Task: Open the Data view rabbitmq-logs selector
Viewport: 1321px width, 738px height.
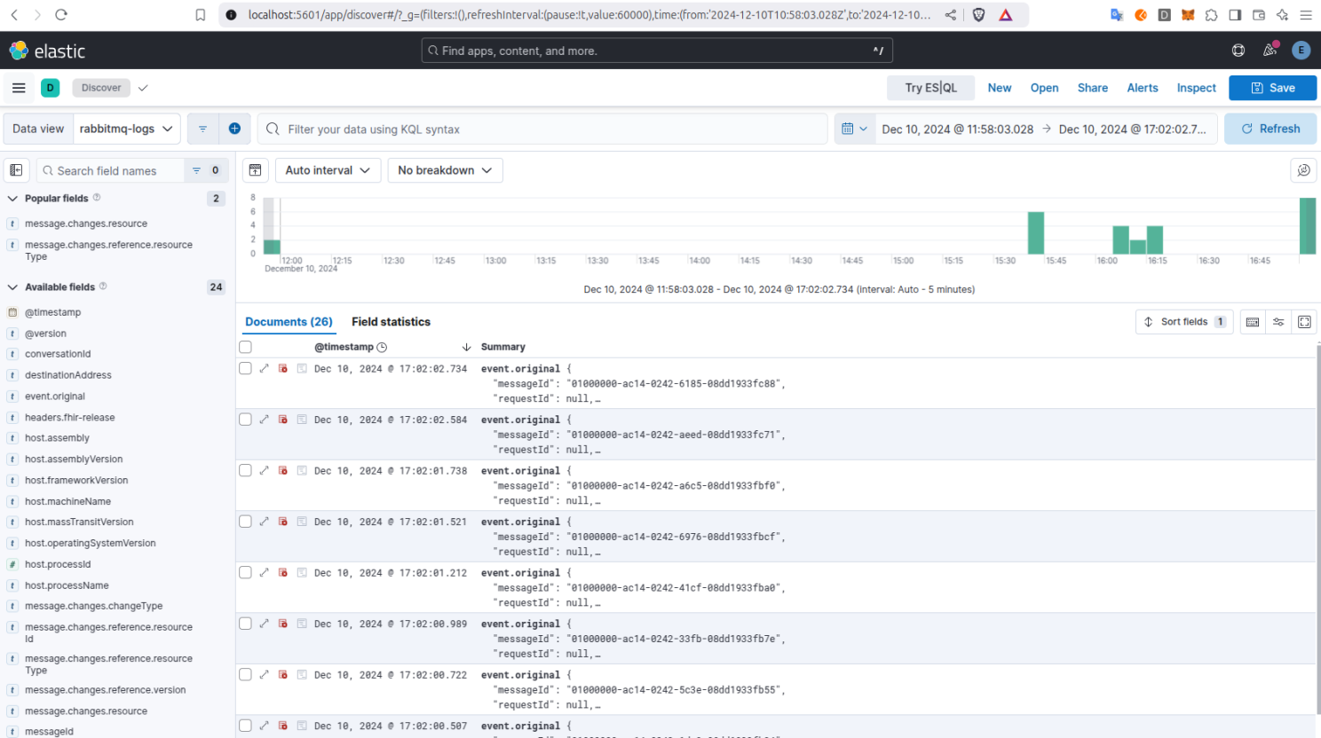Action: (x=126, y=128)
